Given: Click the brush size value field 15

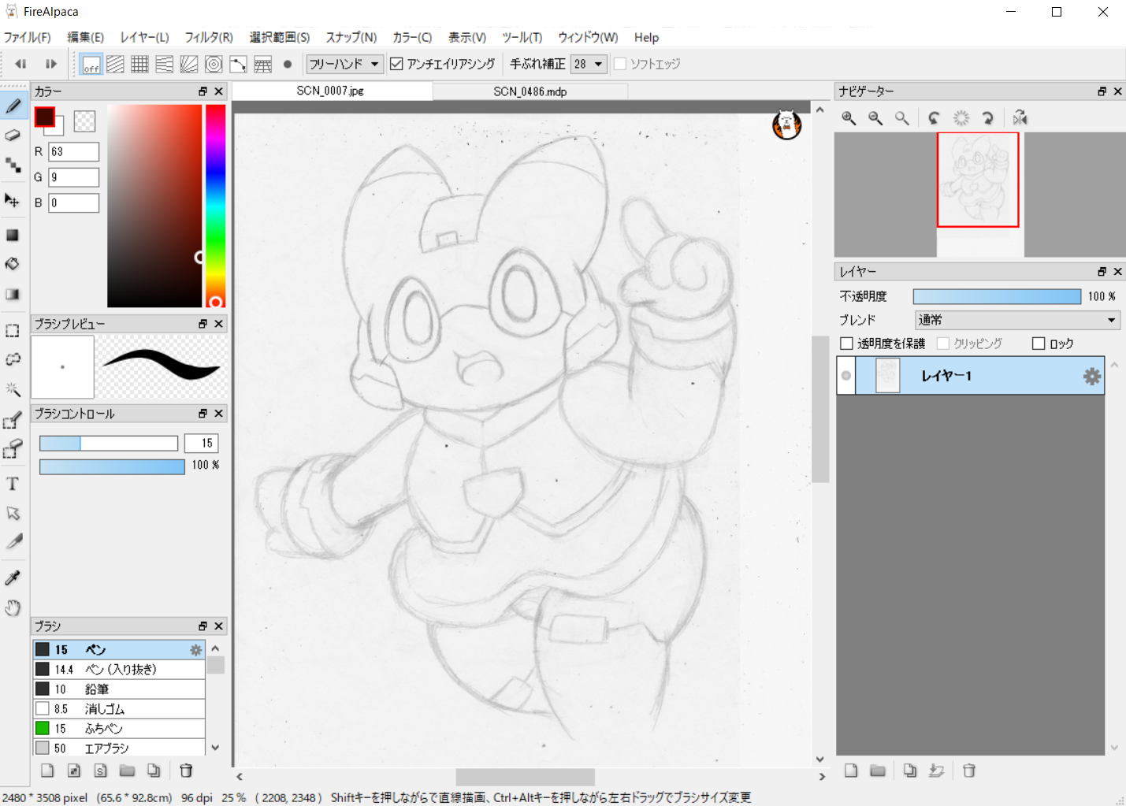Looking at the screenshot, I should point(201,444).
